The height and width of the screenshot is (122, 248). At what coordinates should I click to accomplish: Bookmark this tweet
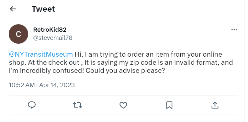169,105
